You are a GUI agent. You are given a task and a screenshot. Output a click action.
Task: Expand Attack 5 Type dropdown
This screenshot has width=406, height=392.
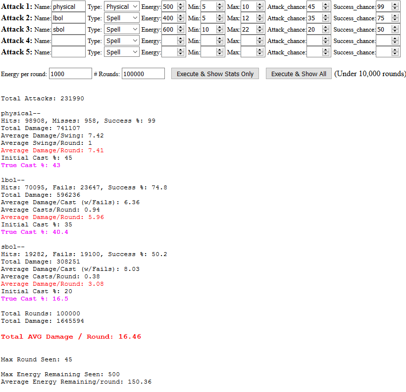pyautogui.click(x=122, y=52)
